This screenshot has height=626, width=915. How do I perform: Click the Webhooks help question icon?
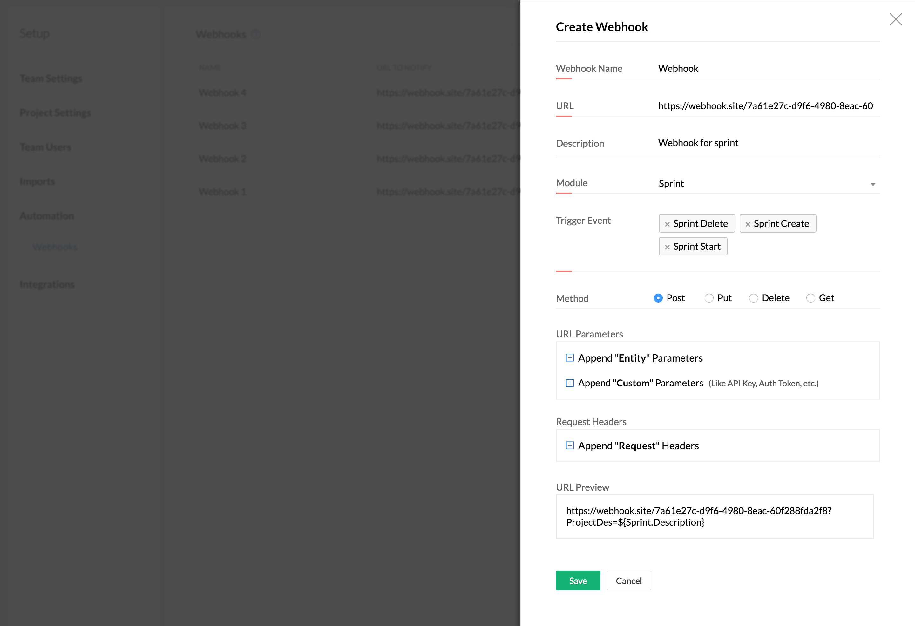(255, 34)
